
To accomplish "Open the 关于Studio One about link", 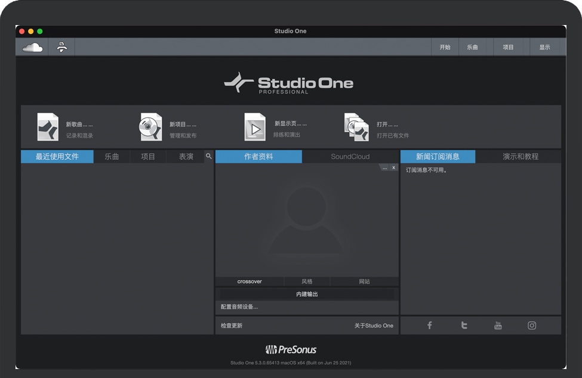I will (374, 326).
